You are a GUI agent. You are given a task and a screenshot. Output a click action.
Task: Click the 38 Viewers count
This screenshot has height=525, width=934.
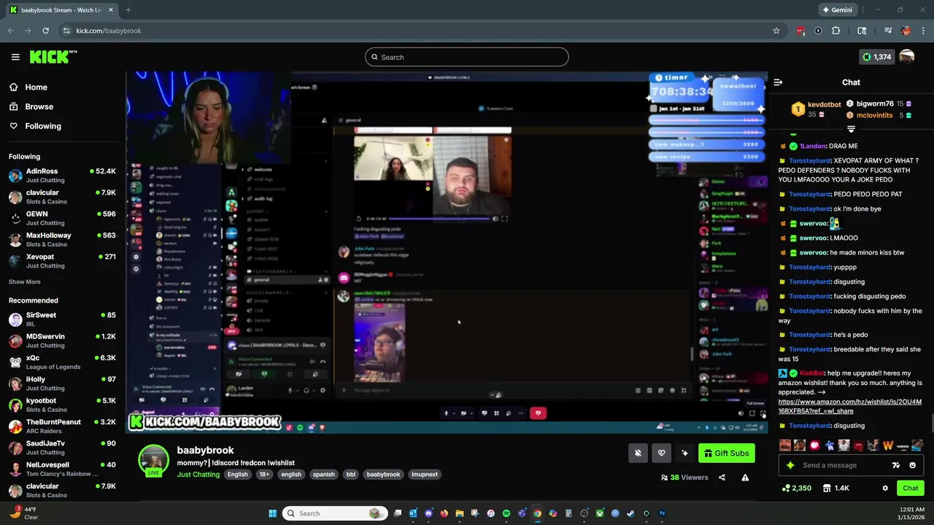684,478
